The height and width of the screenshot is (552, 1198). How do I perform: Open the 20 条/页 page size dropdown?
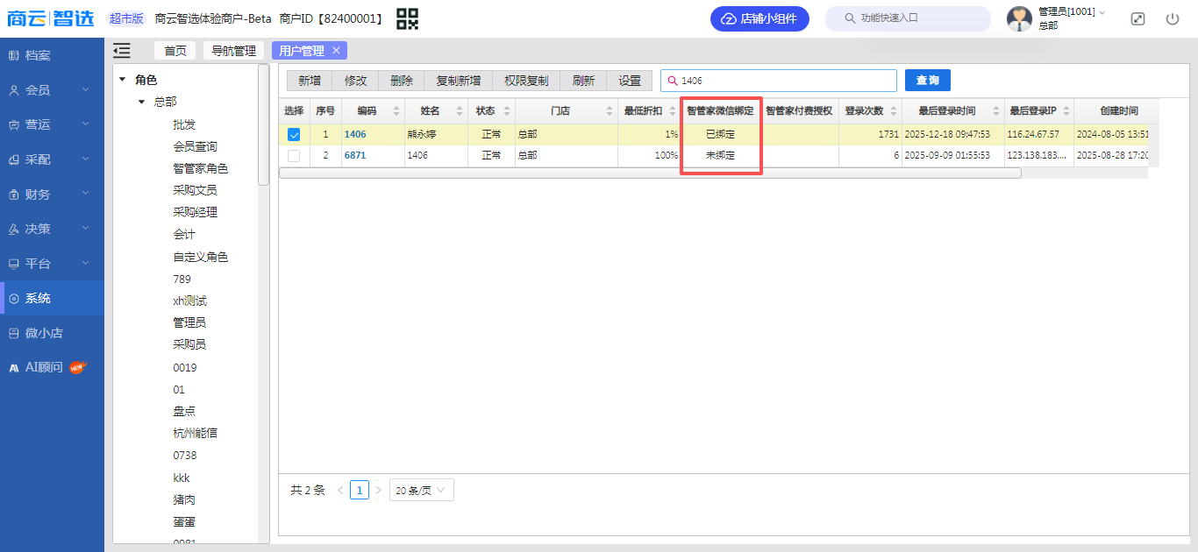click(x=421, y=491)
